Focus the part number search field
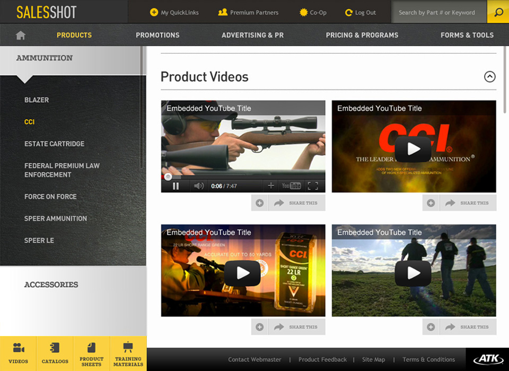This screenshot has height=371, width=509. 439,12
